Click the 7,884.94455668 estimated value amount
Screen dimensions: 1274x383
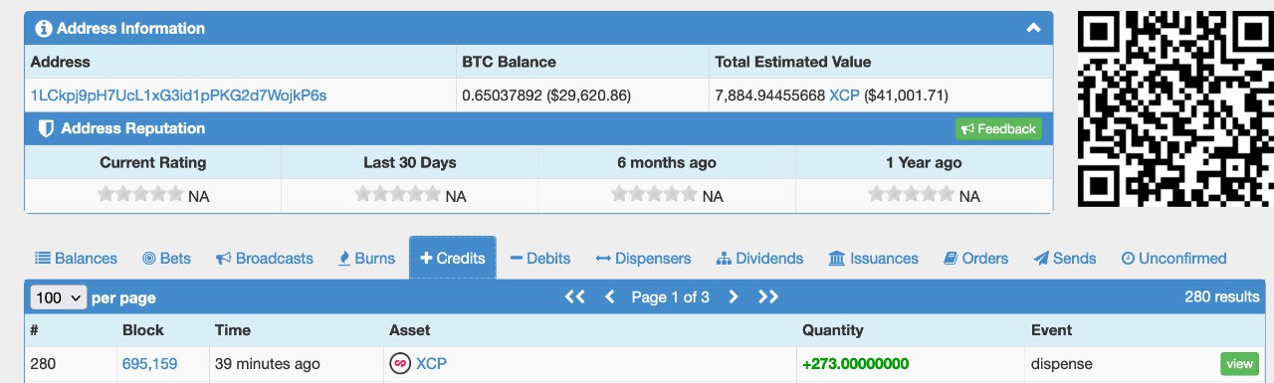[x=769, y=96]
